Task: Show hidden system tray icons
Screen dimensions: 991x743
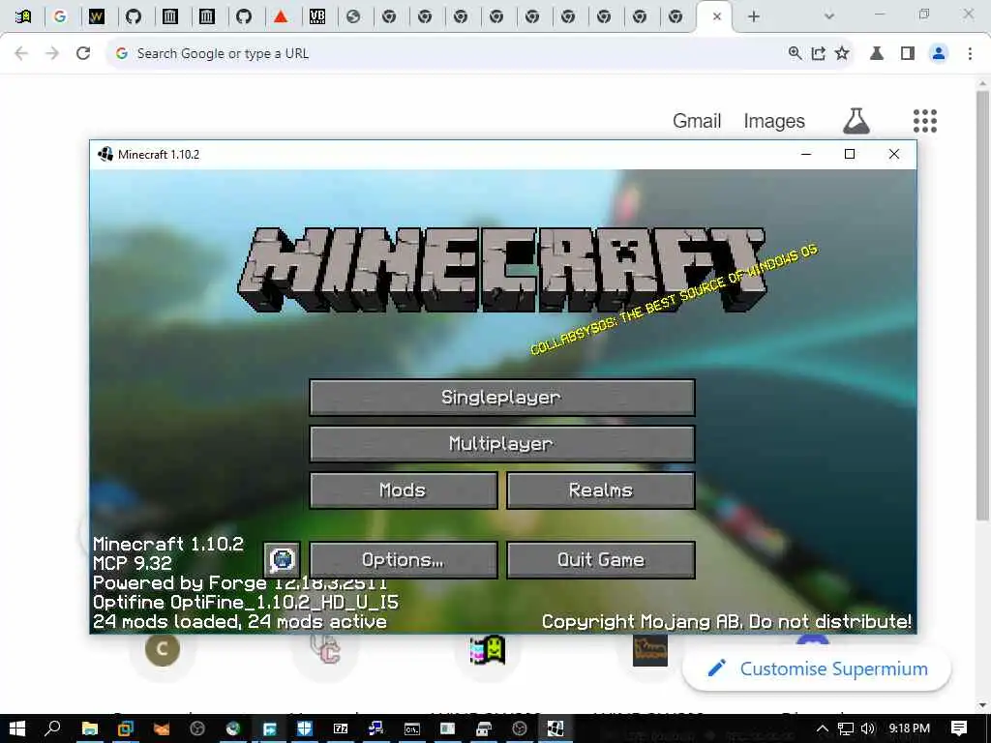Action: point(823,728)
